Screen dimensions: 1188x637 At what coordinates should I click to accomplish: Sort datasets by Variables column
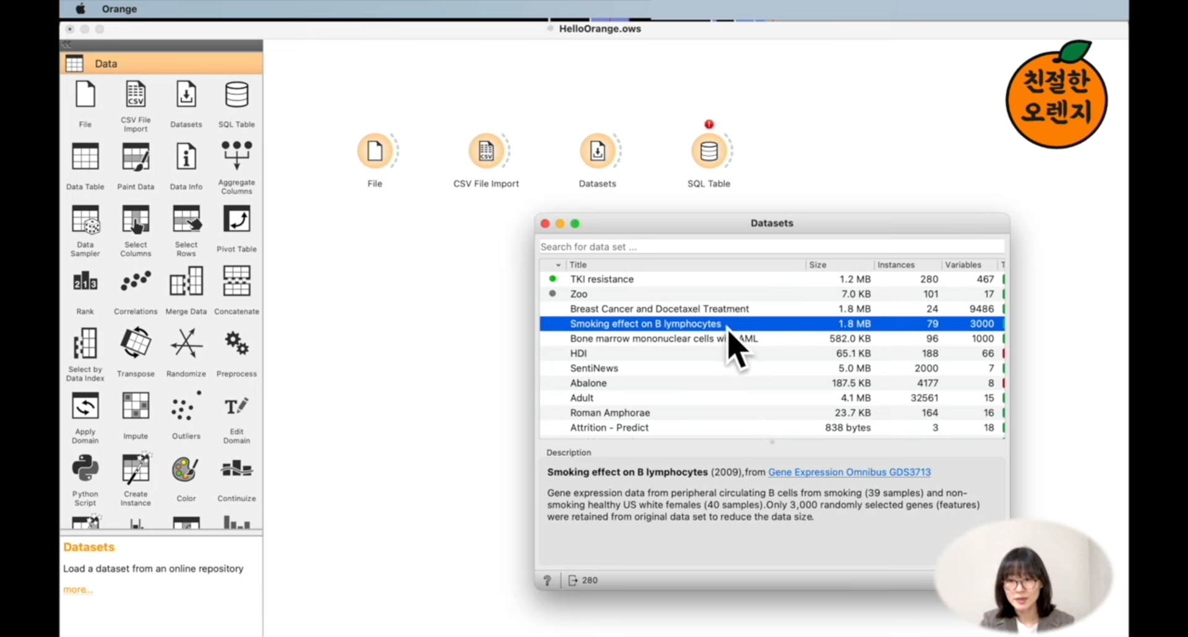970,265
